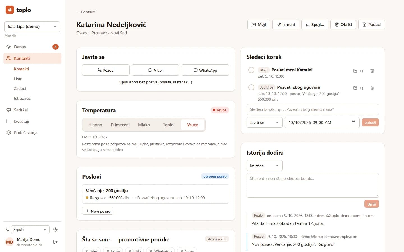Click Upiši ishod bez poziva link
Screen dimensions: 404x252
(x=156, y=82)
